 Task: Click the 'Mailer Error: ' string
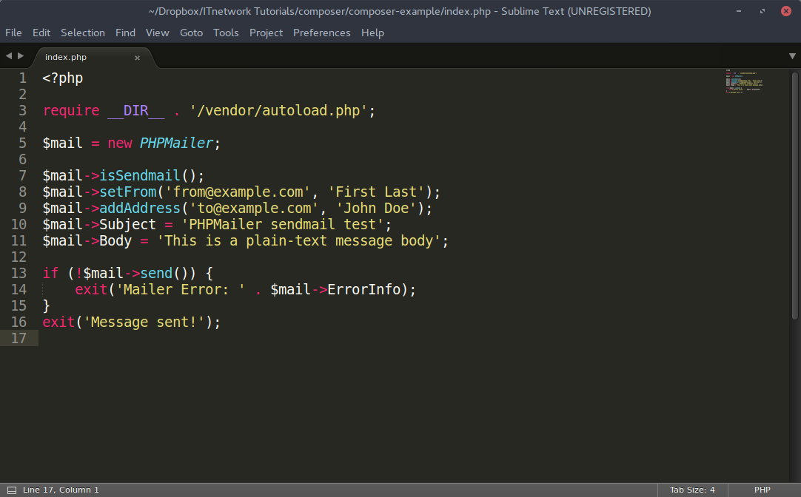tap(181, 290)
